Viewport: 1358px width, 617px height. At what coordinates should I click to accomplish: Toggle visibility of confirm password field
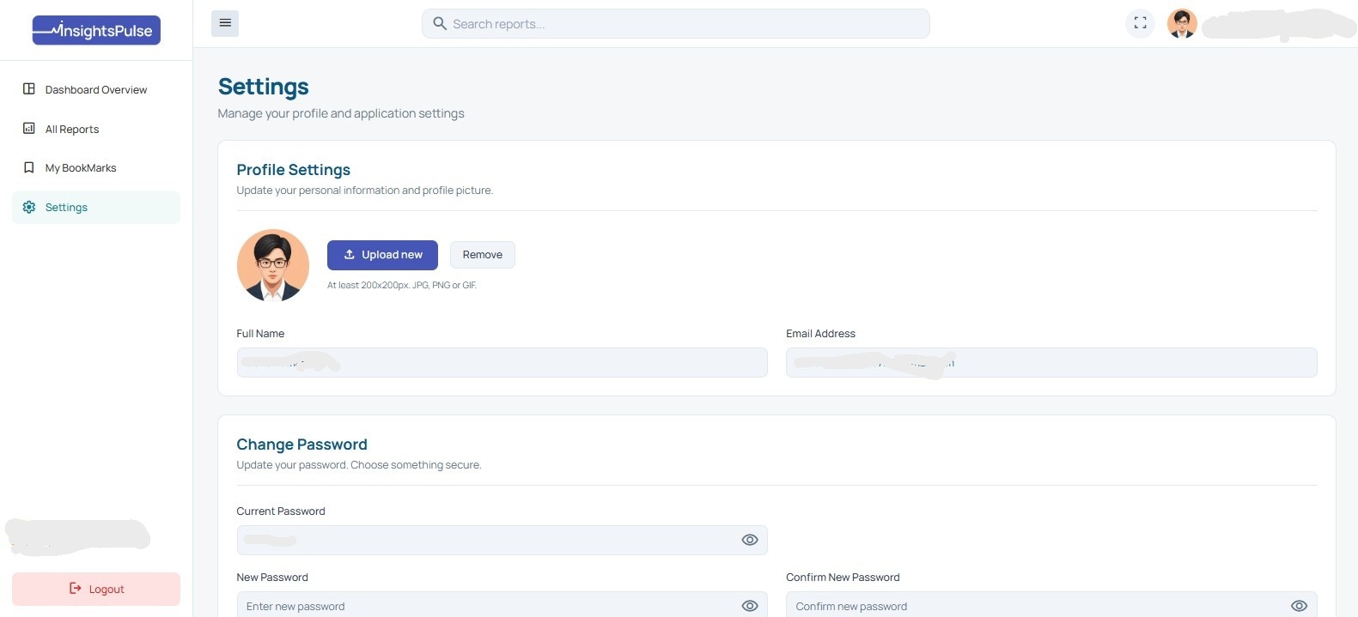tap(1299, 606)
